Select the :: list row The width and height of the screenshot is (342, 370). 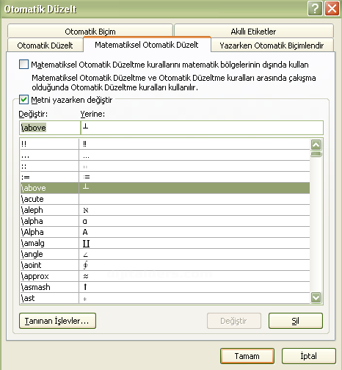click(x=165, y=166)
